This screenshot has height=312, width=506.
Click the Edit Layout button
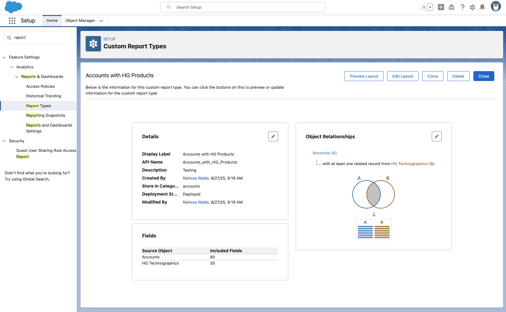(x=403, y=76)
